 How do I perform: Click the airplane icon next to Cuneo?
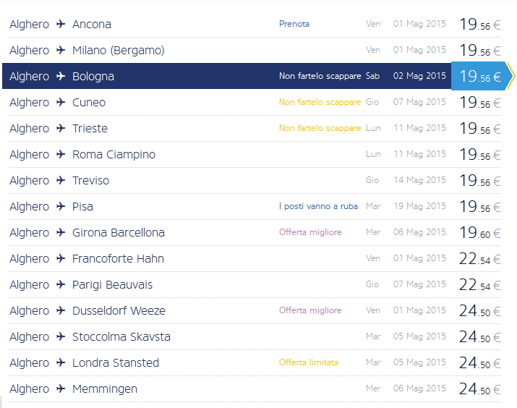[x=61, y=102]
